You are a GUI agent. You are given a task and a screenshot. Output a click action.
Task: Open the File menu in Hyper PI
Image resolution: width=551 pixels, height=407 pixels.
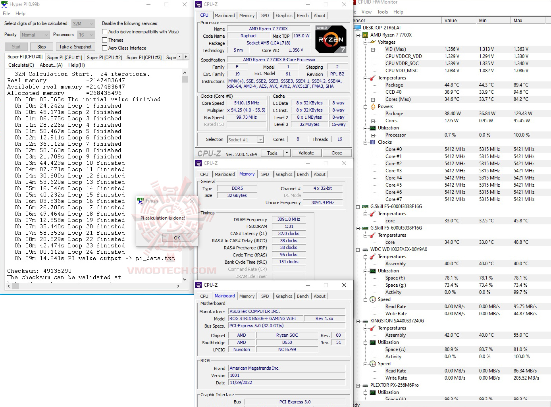(6, 14)
